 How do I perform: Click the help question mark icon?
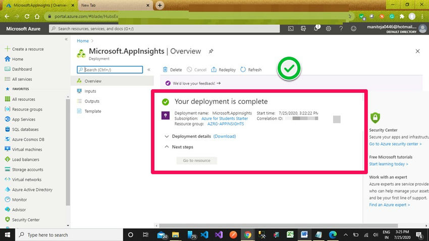(341, 29)
